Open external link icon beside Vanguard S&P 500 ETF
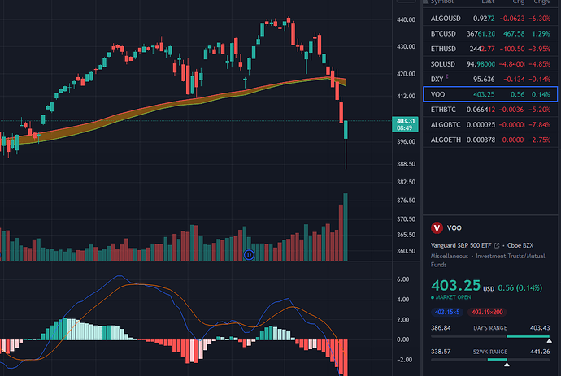The width and height of the screenshot is (561, 376). [x=497, y=245]
